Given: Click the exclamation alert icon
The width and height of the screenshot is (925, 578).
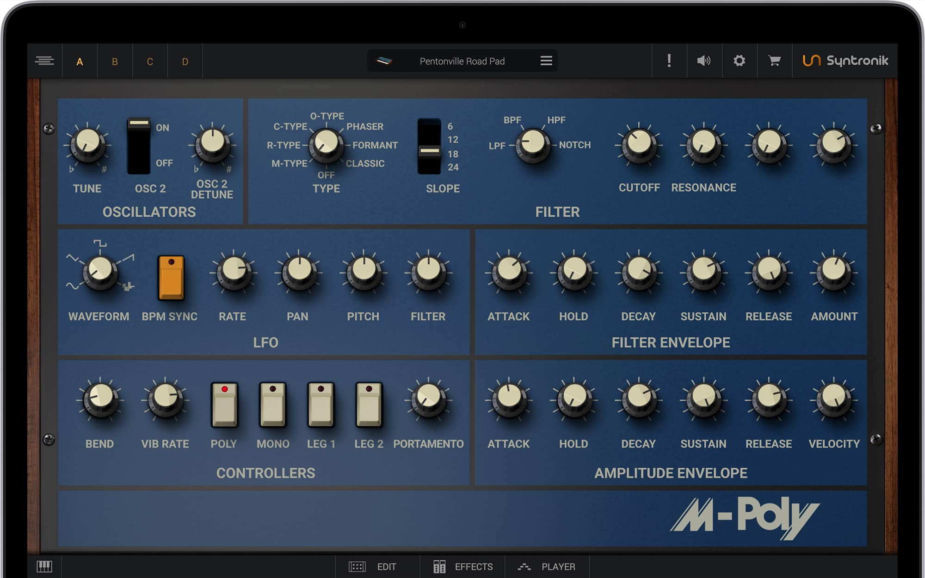Looking at the screenshot, I should pos(669,61).
